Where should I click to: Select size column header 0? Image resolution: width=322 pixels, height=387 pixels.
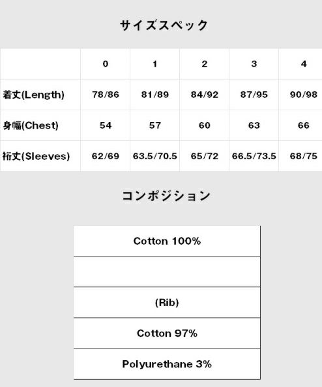pos(106,64)
